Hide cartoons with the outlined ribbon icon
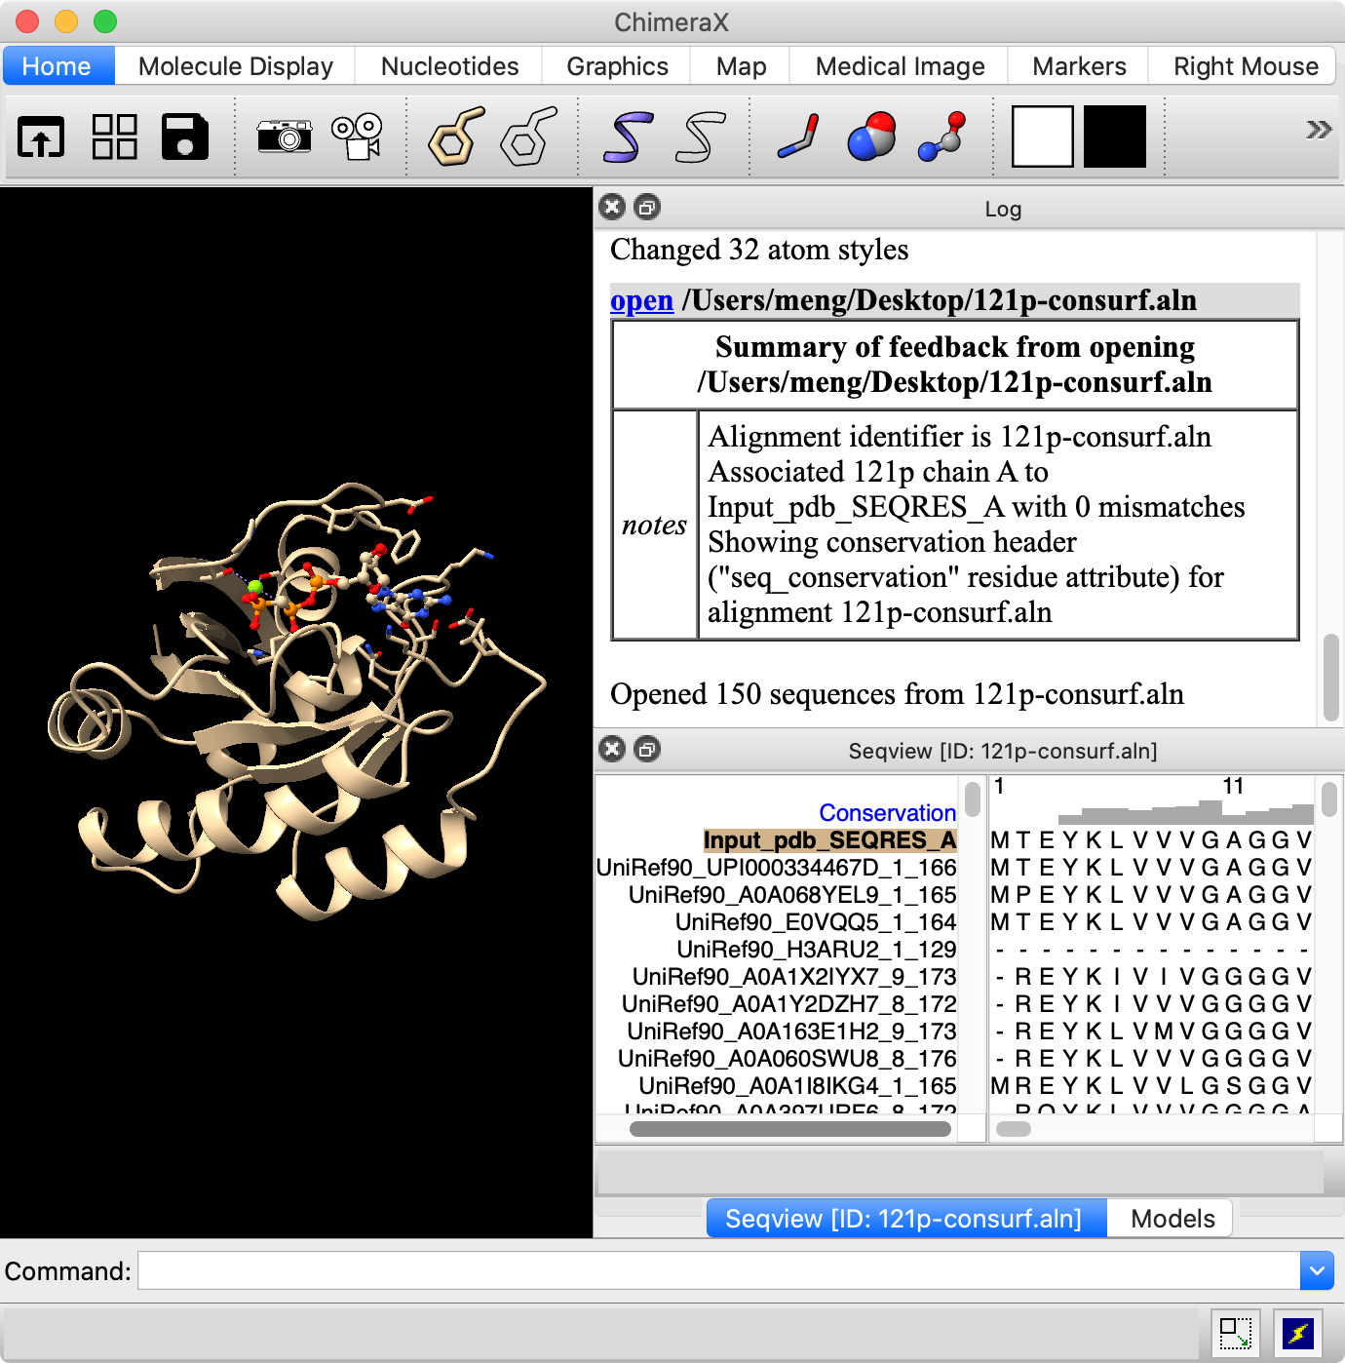Viewport: 1345px width, 1363px height. point(701,136)
